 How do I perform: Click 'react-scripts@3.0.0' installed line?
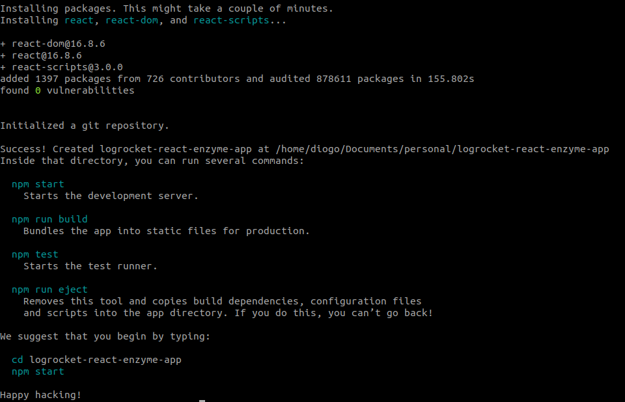click(x=61, y=67)
